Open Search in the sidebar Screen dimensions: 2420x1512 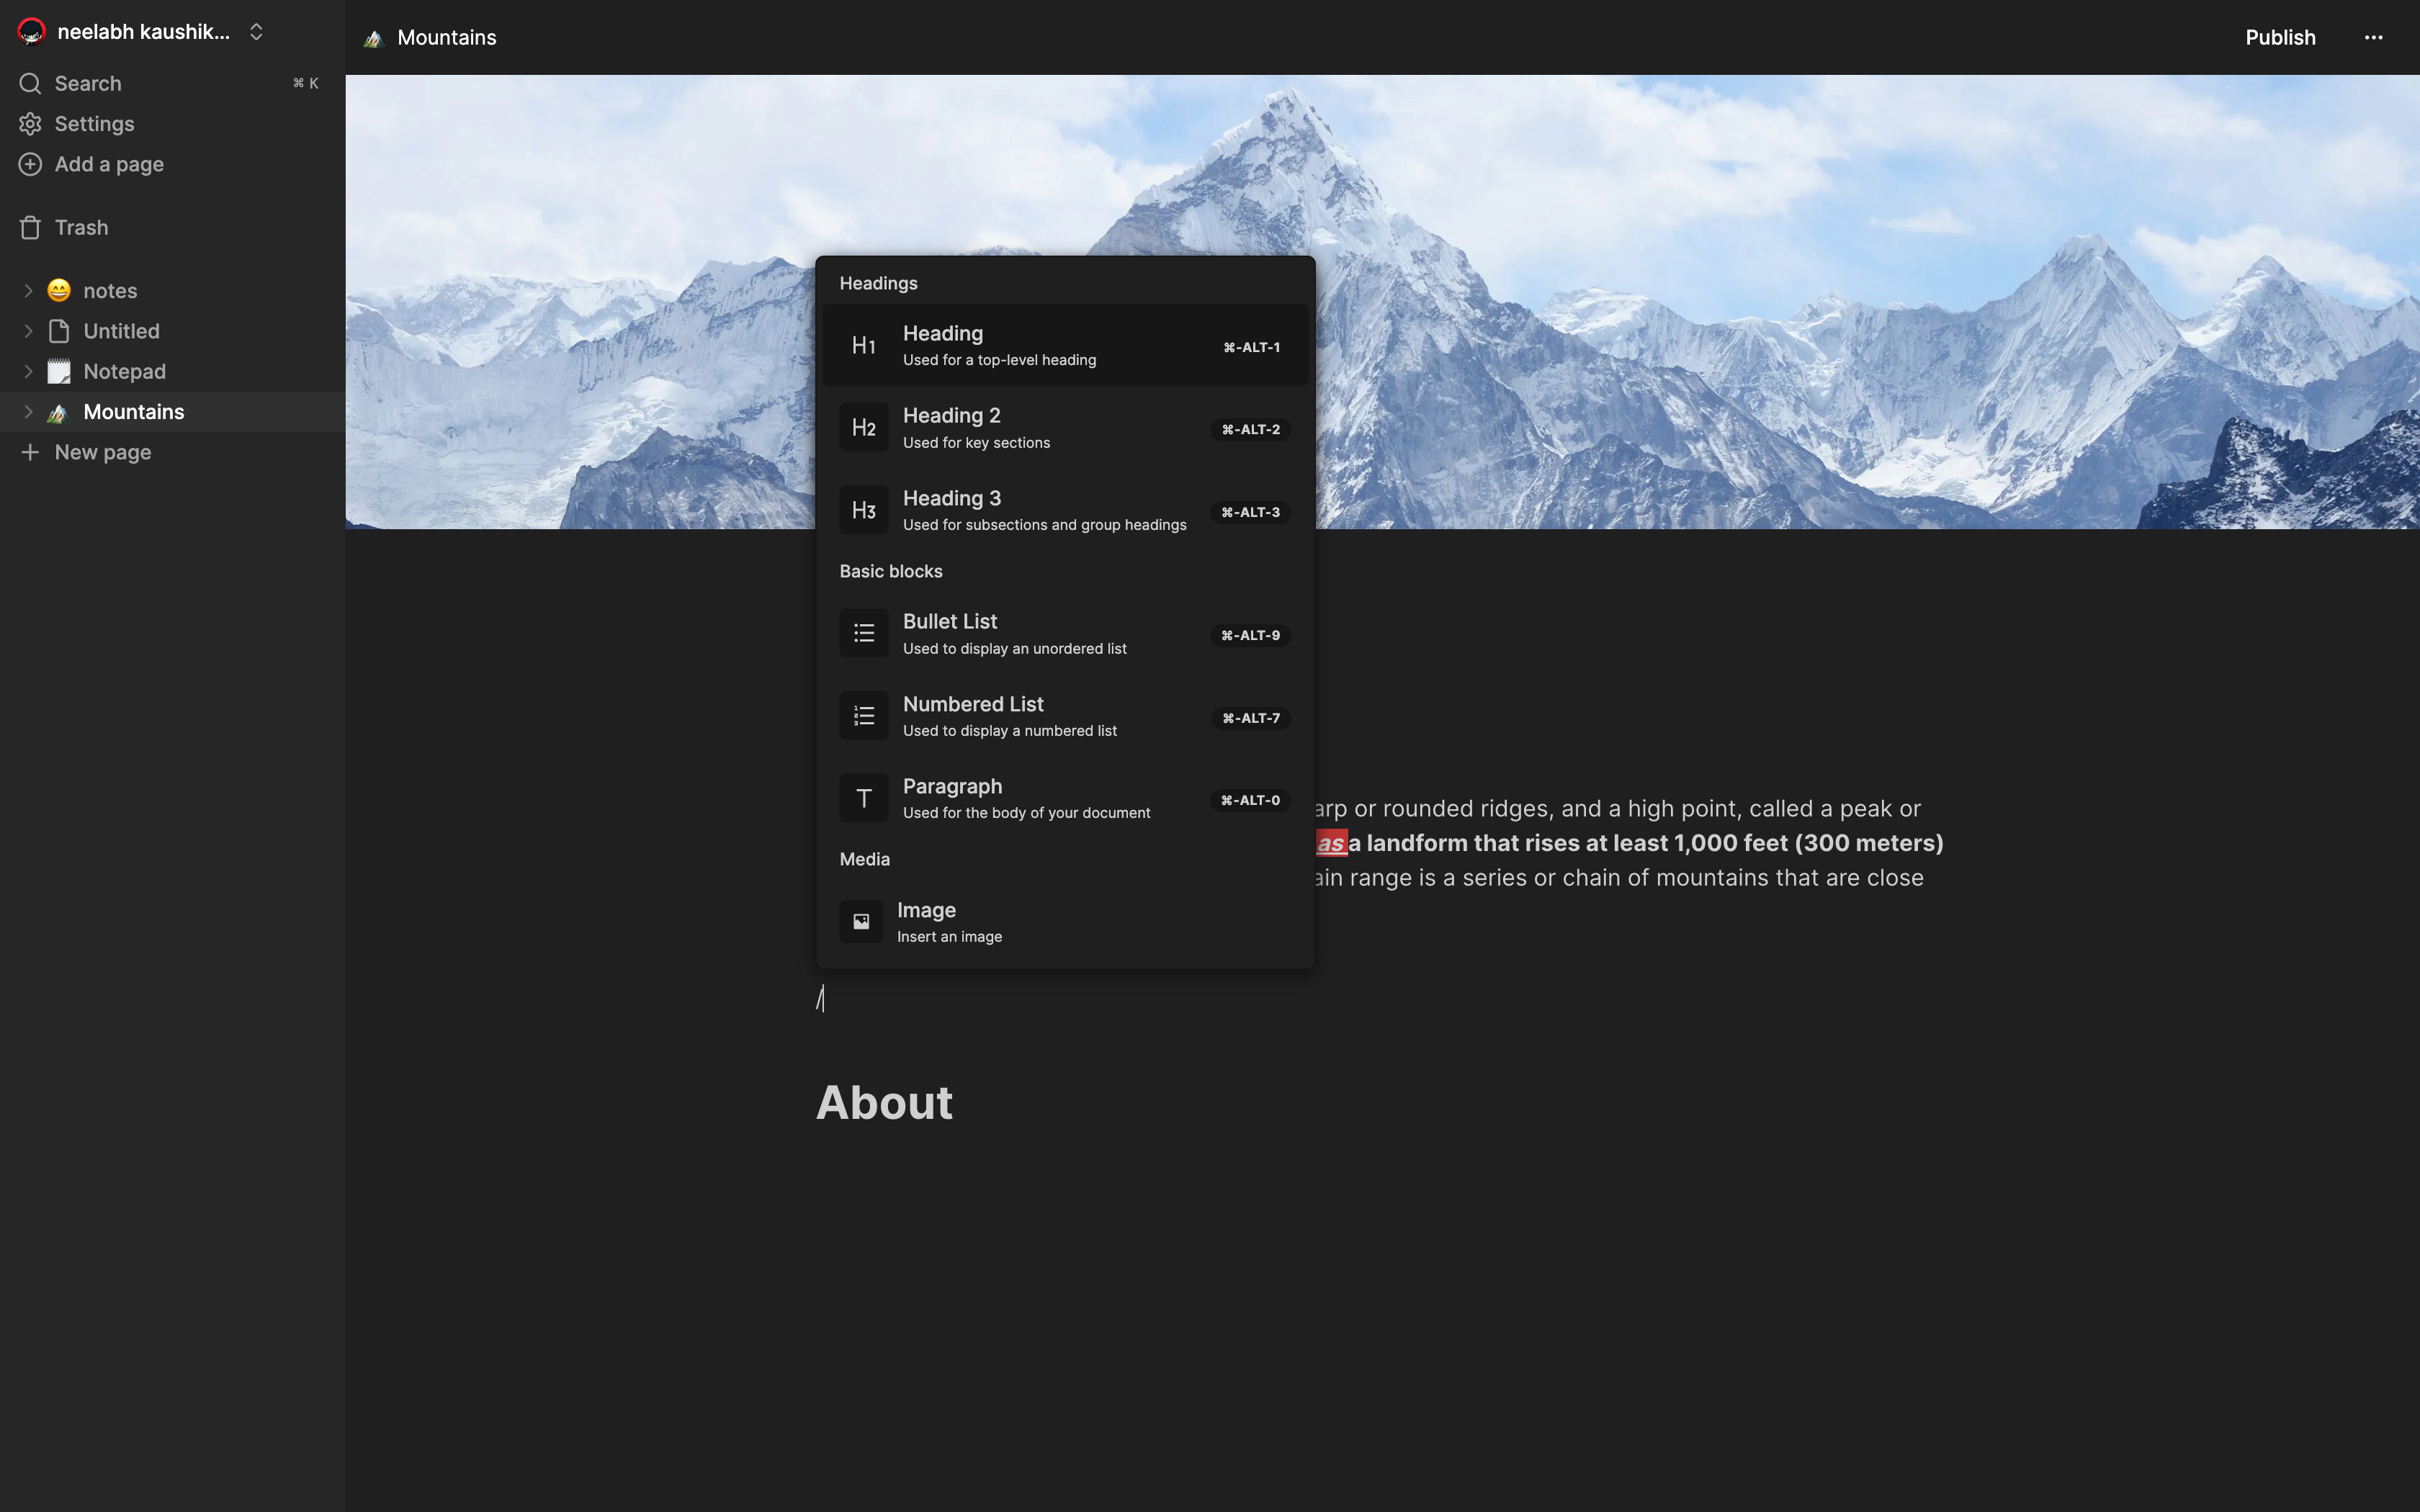(88, 84)
